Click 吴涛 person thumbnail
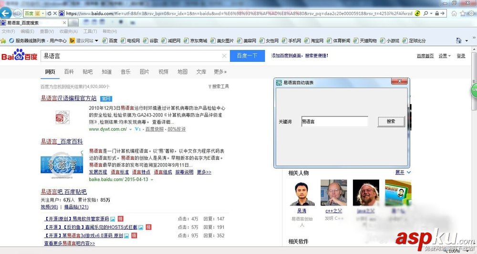 (302, 193)
